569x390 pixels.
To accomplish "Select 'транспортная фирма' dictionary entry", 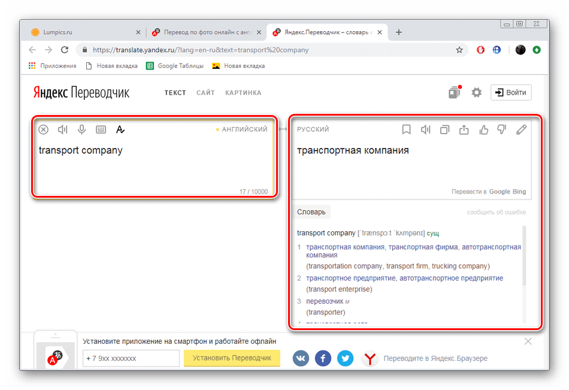I will pyautogui.click(x=423, y=247).
